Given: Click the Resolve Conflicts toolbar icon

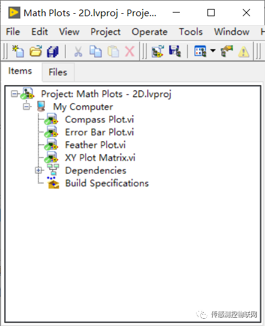Looking at the screenshot, I should [x=227, y=51].
